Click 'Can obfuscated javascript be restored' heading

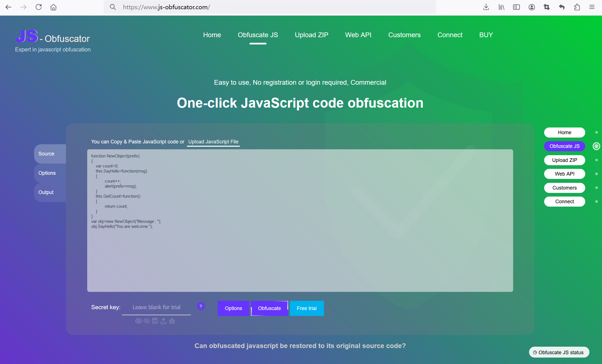click(300, 346)
